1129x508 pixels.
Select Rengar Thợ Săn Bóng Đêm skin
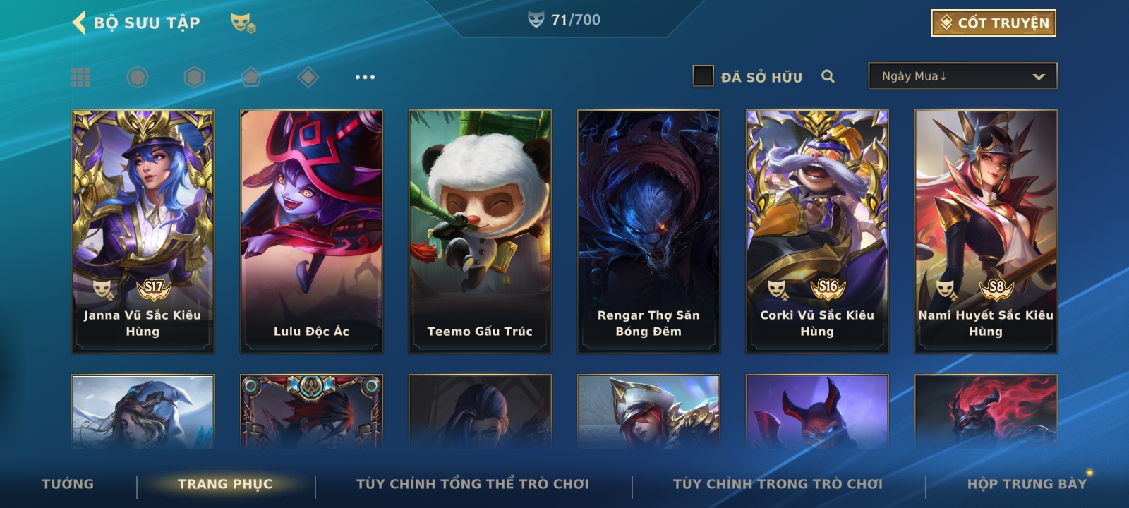point(648,231)
